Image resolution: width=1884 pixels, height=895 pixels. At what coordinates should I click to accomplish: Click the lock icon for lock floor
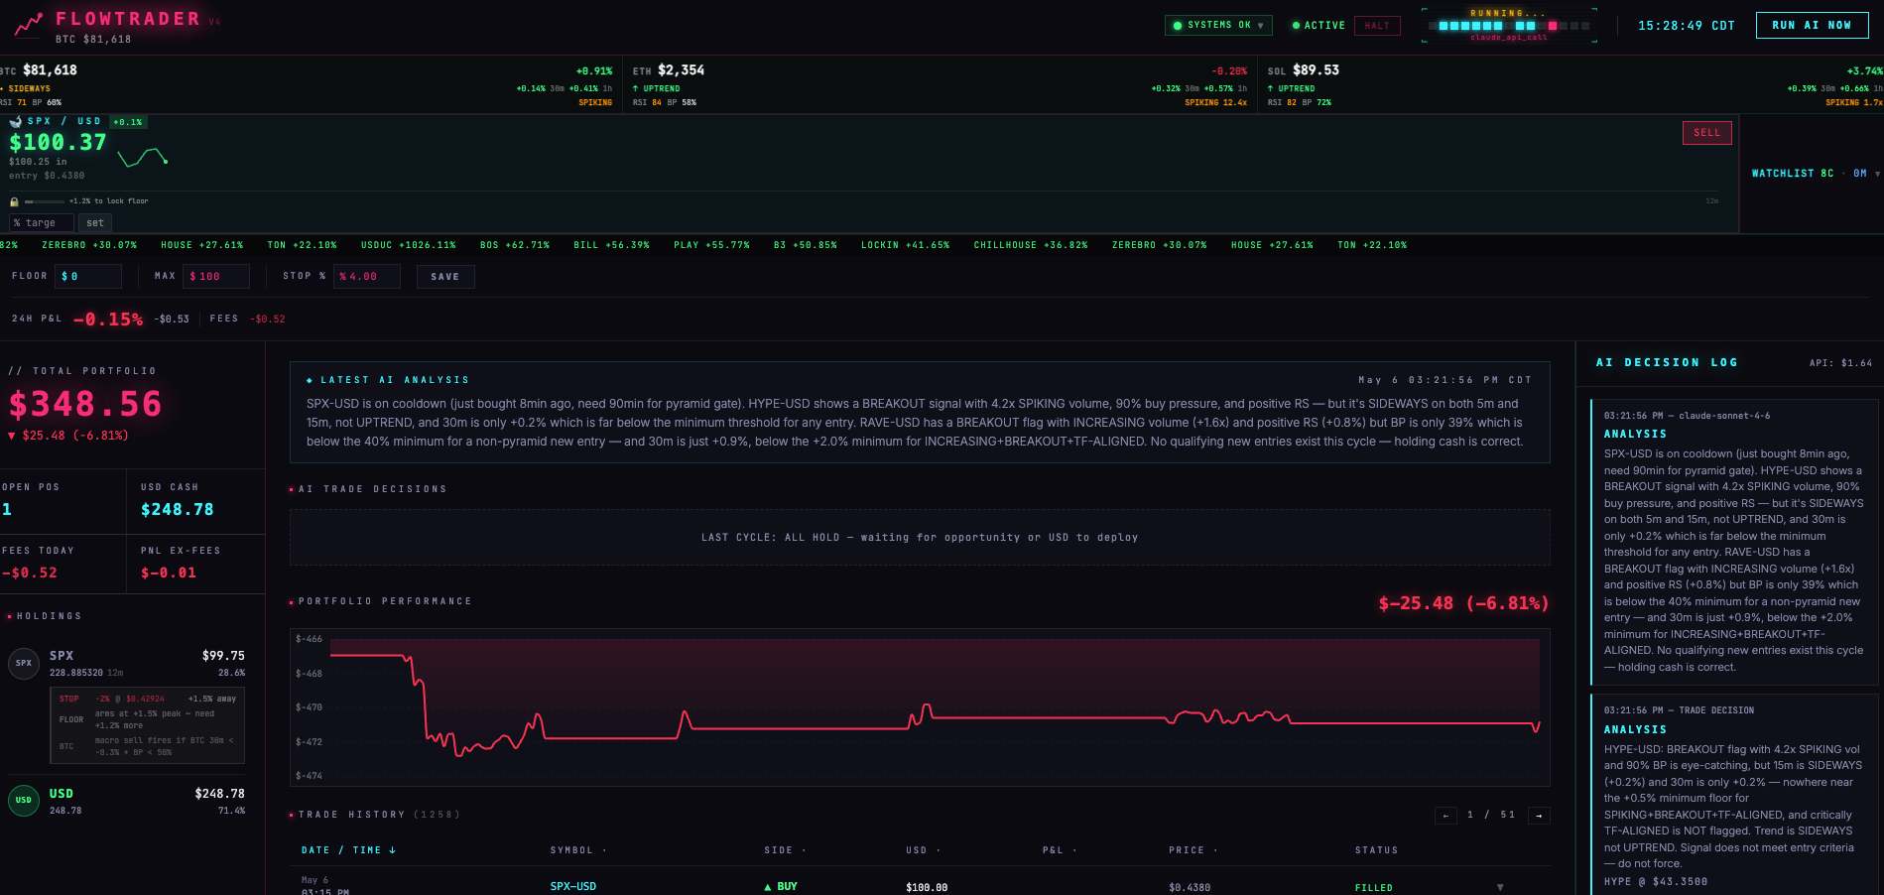(x=14, y=201)
